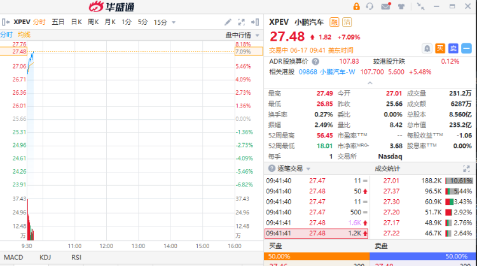
Task: Click the 融 margin badge
Action: click(x=335, y=22)
